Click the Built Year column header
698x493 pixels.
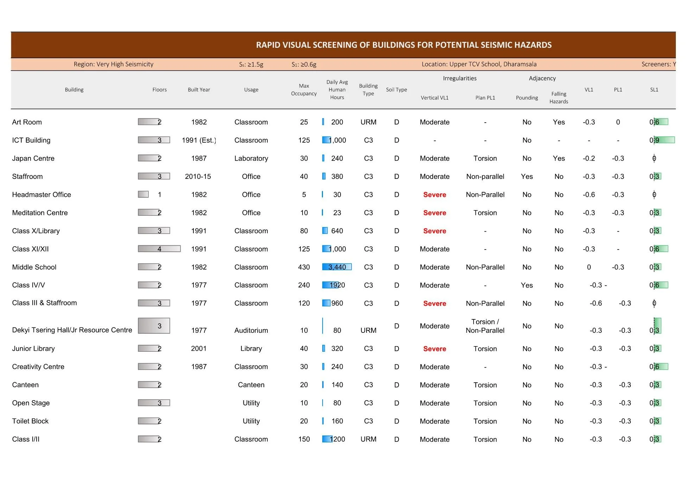tap(199, 90)
